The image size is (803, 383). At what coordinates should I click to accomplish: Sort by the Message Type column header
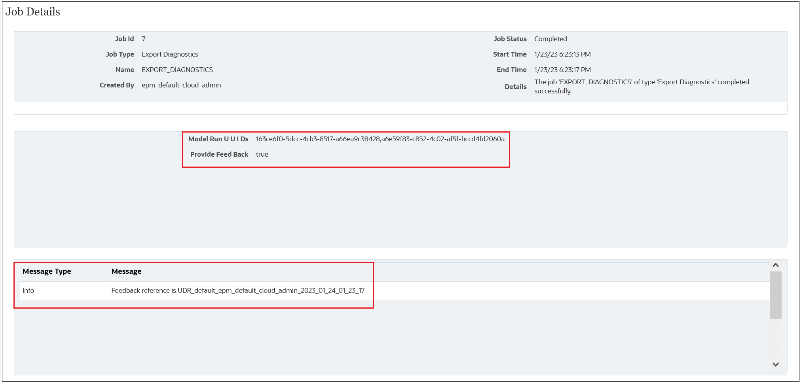click(47, 271)
